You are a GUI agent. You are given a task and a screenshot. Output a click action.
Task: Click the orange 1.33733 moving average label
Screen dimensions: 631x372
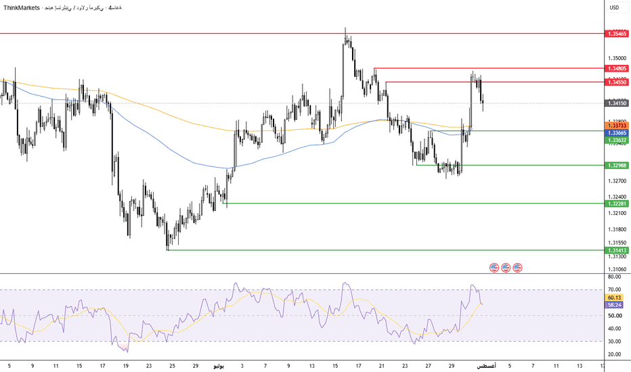[x=617, y=126]
